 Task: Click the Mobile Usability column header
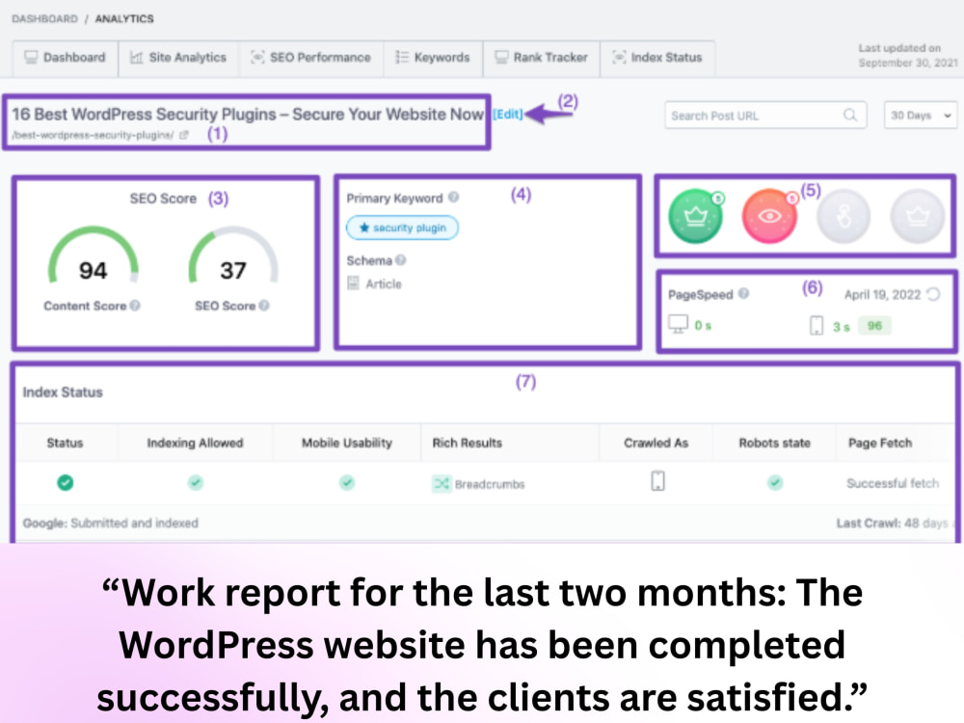pyautogui.click(x=347, y=442)
